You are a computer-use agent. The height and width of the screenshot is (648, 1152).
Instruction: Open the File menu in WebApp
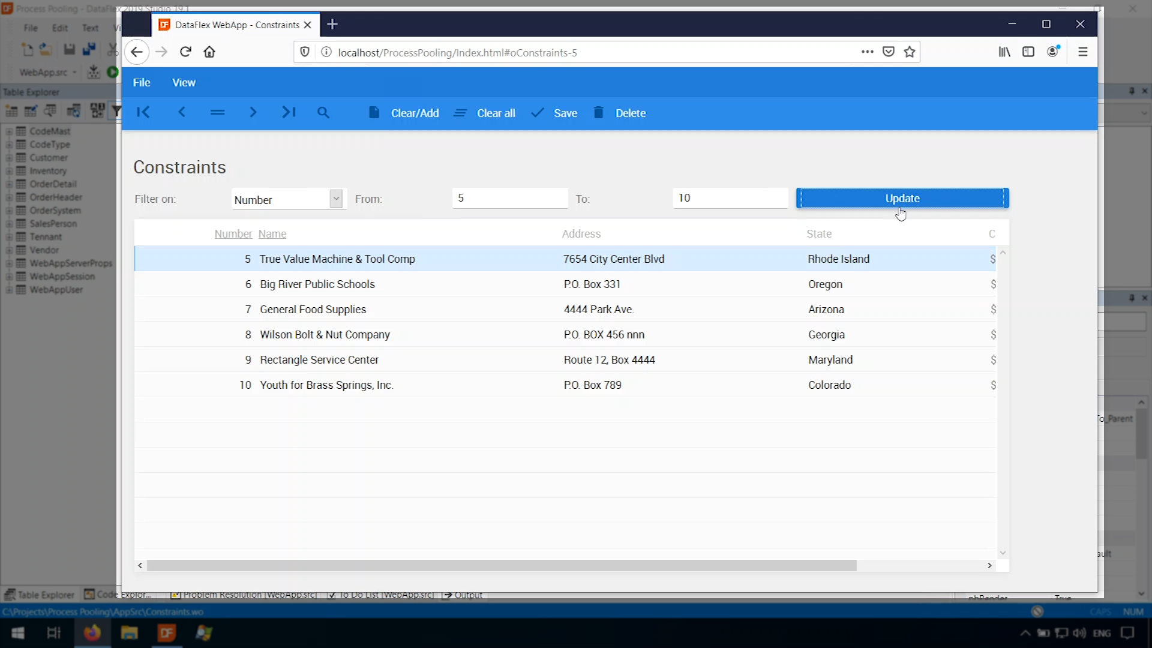pos(142,83)
